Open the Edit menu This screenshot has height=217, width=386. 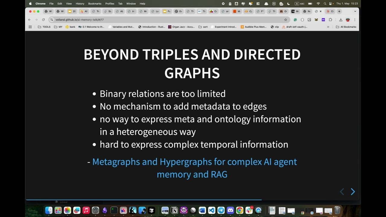tap(60, 4)
